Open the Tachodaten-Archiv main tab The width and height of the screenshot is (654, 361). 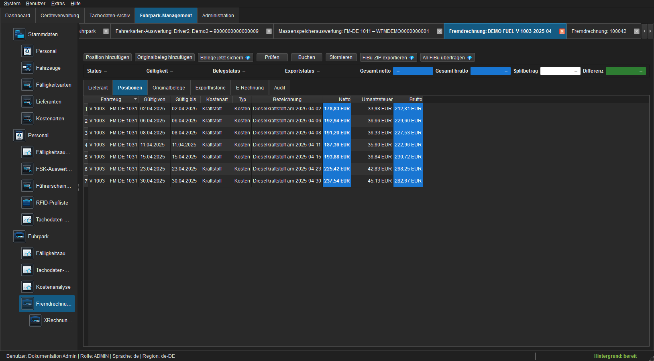pos(110,16)
